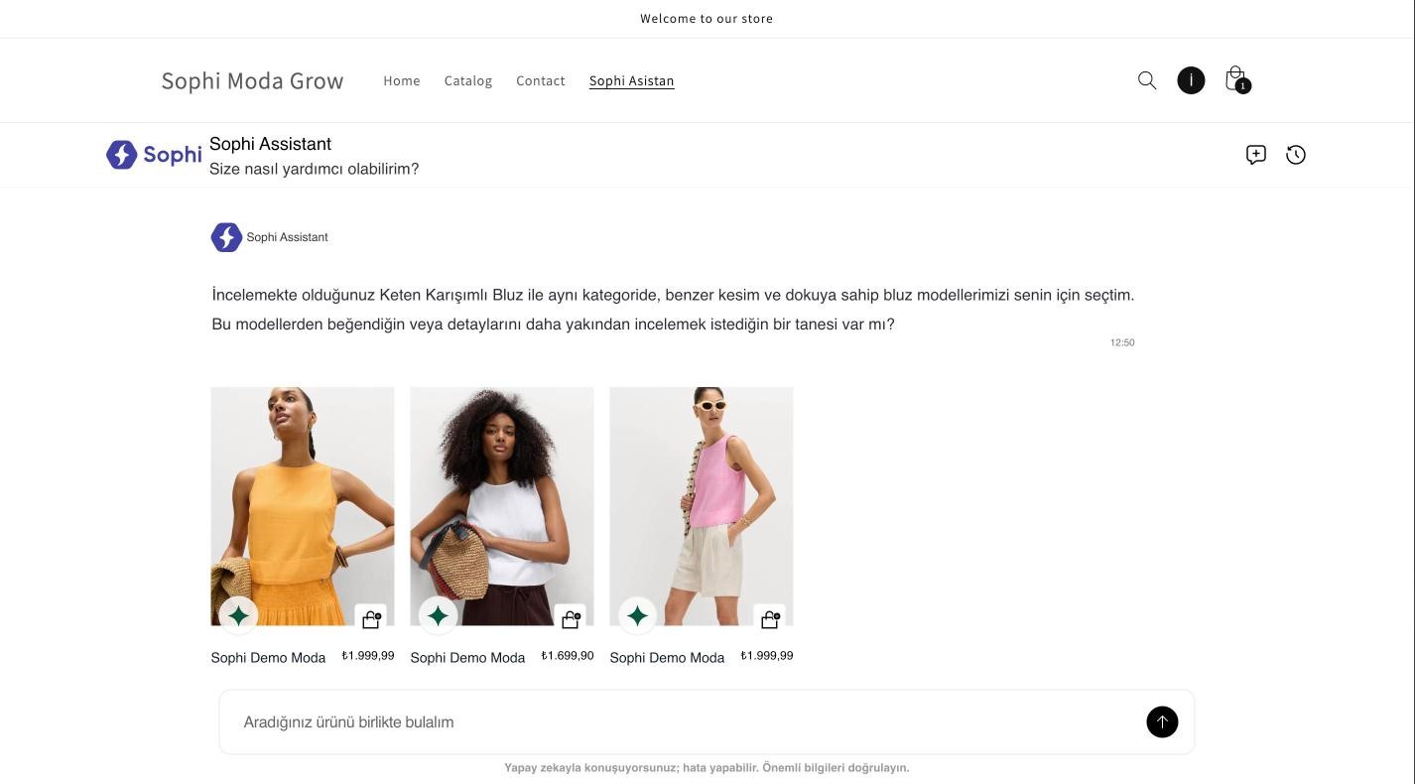This screenshot has height=784, width=1415.
Task: Click green sparkle icon on pink blouse
Action: click(637, 616)
